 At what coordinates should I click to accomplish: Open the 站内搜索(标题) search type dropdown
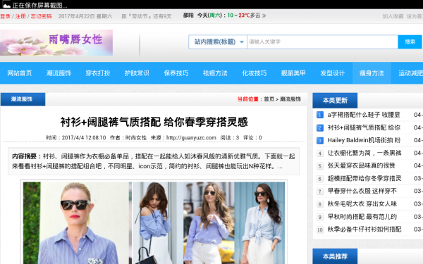coord(218,42)
